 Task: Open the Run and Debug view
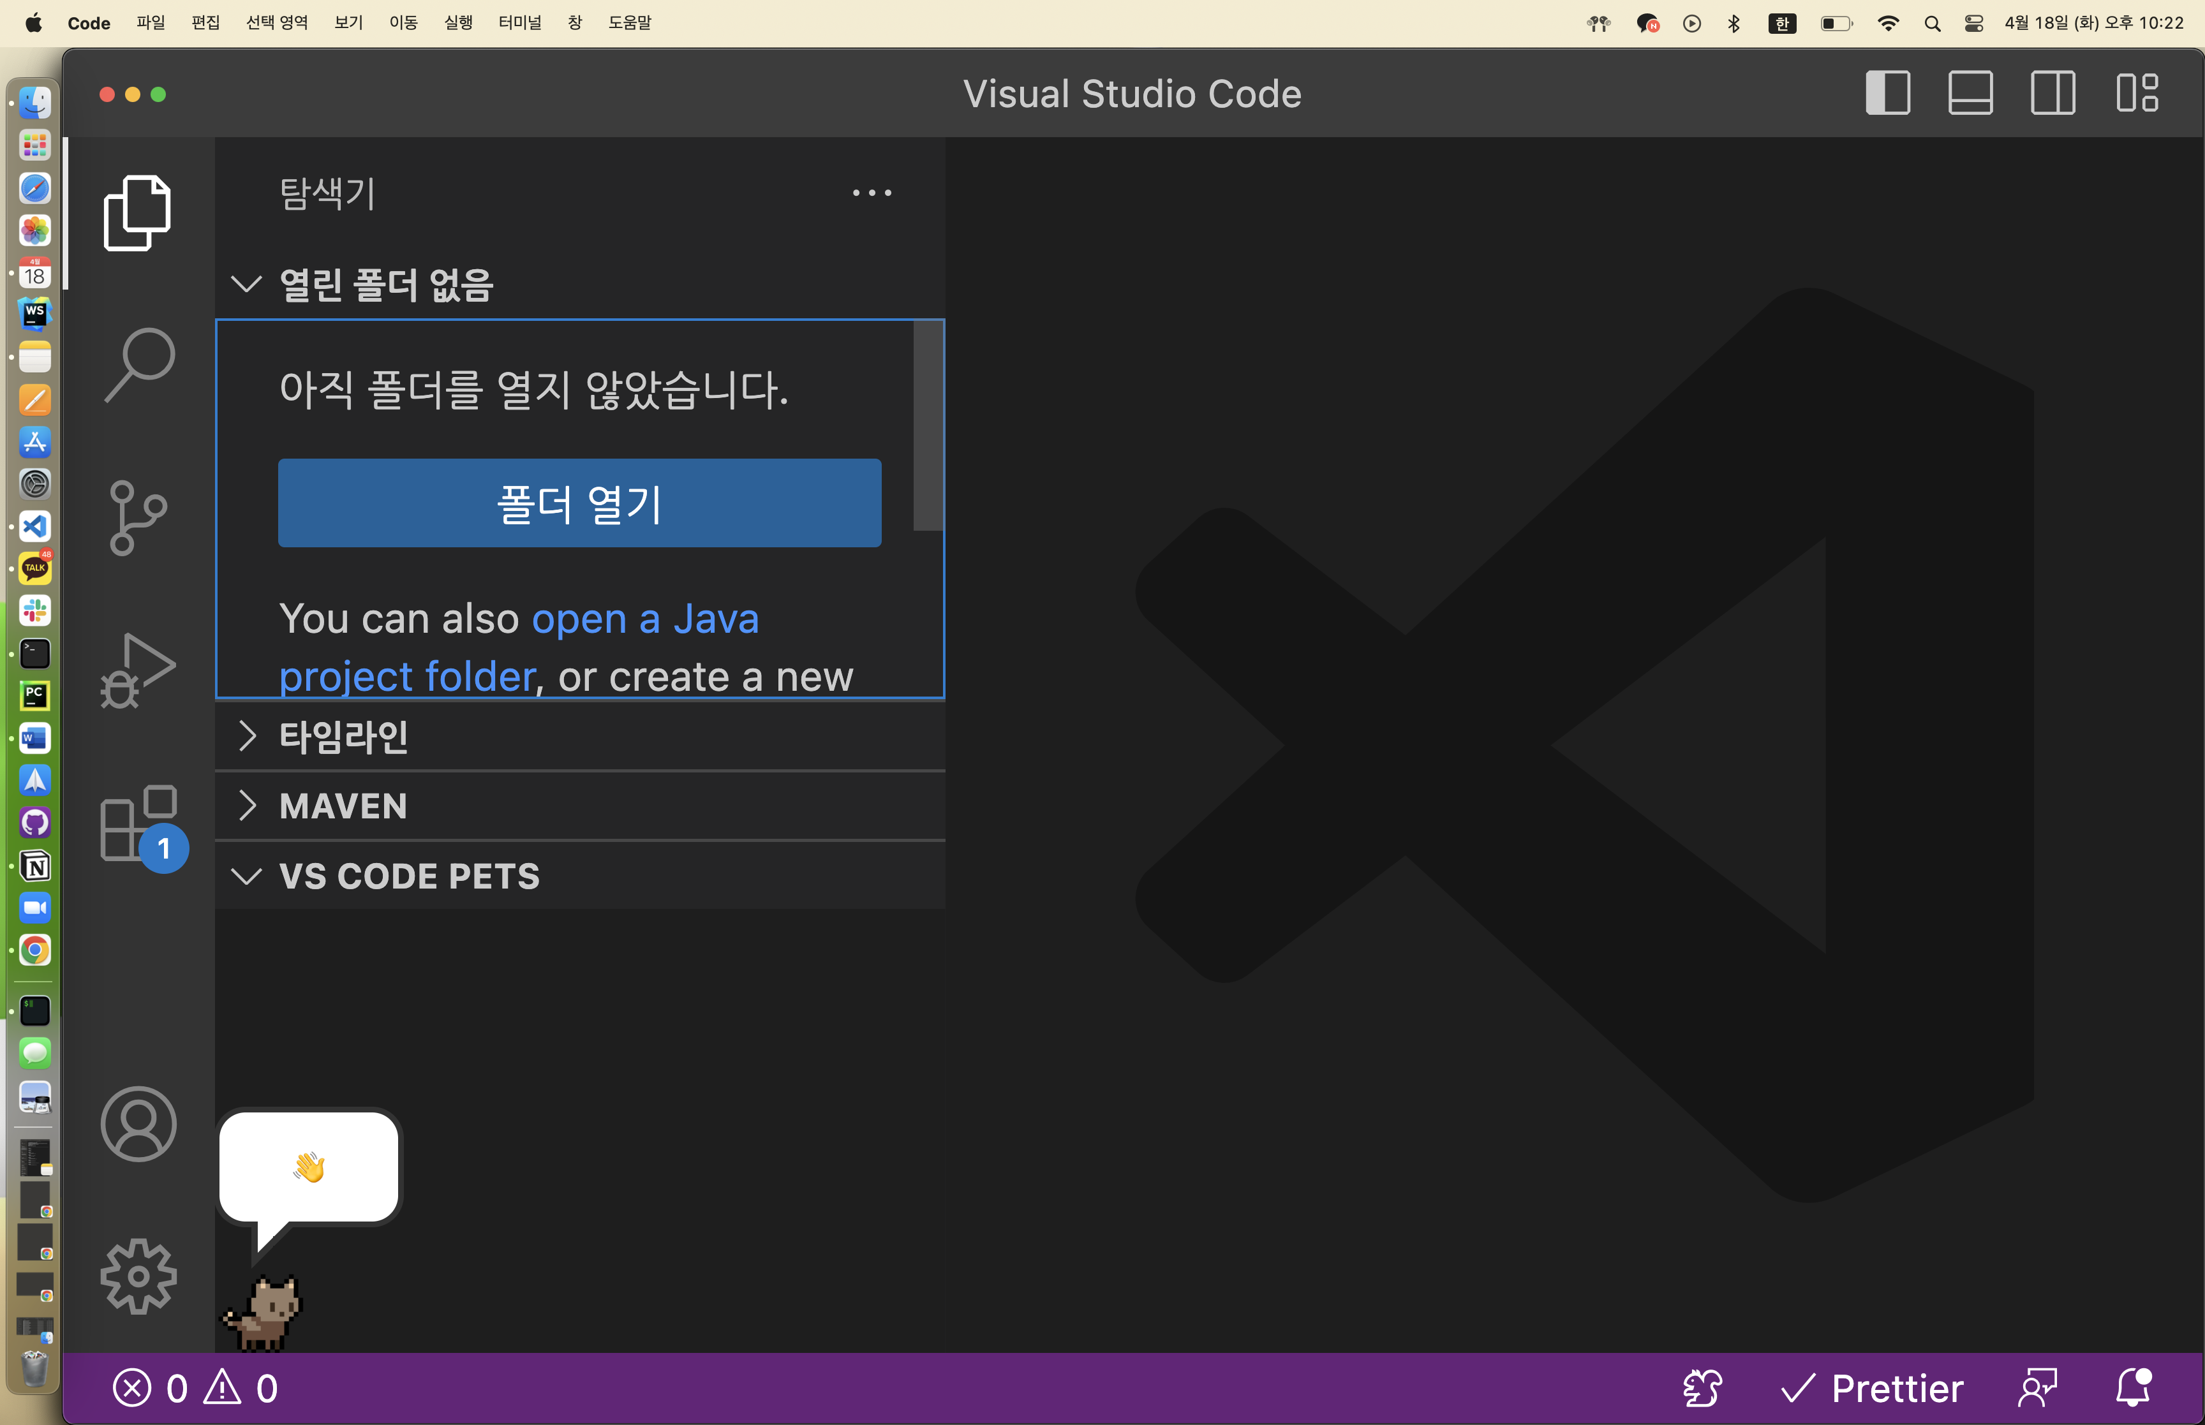(x=137, y=670)
